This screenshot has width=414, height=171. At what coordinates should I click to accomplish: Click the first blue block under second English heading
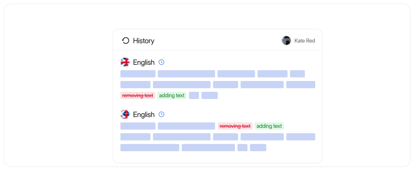(x=138, y=126)
